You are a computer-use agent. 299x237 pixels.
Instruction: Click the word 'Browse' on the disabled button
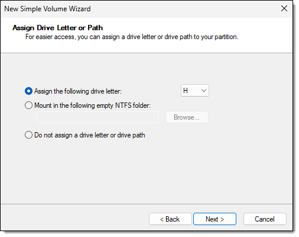tap(184, 117)
